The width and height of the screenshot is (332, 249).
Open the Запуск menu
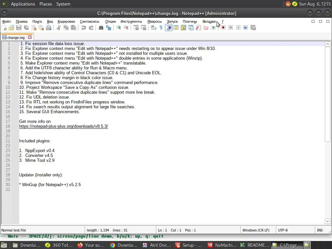pos(172,21)
